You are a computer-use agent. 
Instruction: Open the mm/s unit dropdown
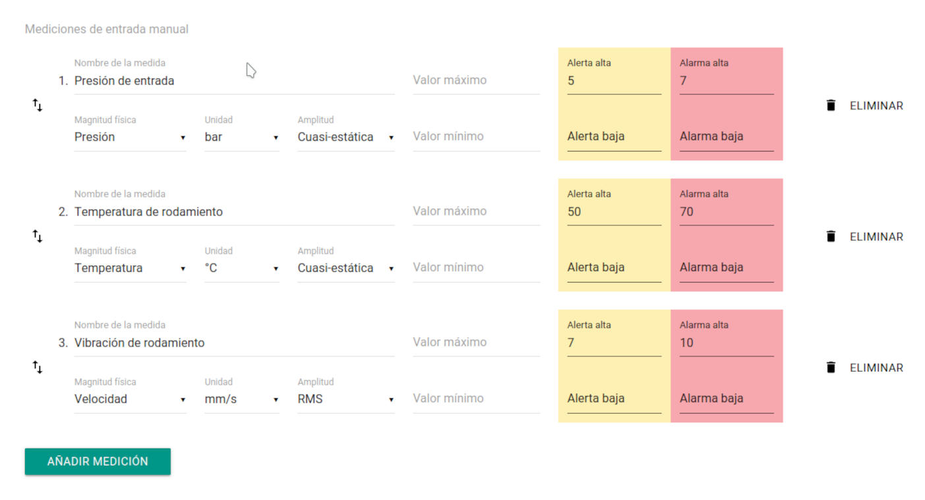tap(241, 399)
